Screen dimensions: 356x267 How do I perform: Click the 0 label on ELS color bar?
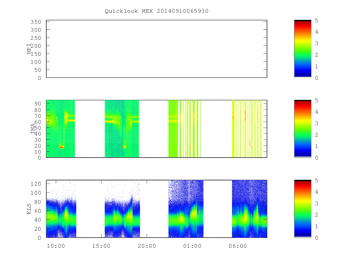pos(317,238)
